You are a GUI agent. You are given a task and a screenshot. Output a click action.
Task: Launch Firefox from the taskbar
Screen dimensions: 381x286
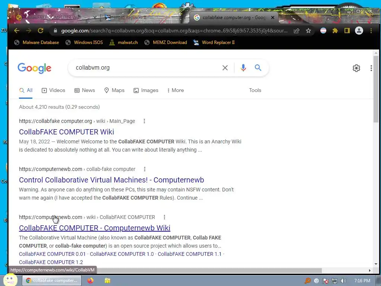[x=90, y=280]
